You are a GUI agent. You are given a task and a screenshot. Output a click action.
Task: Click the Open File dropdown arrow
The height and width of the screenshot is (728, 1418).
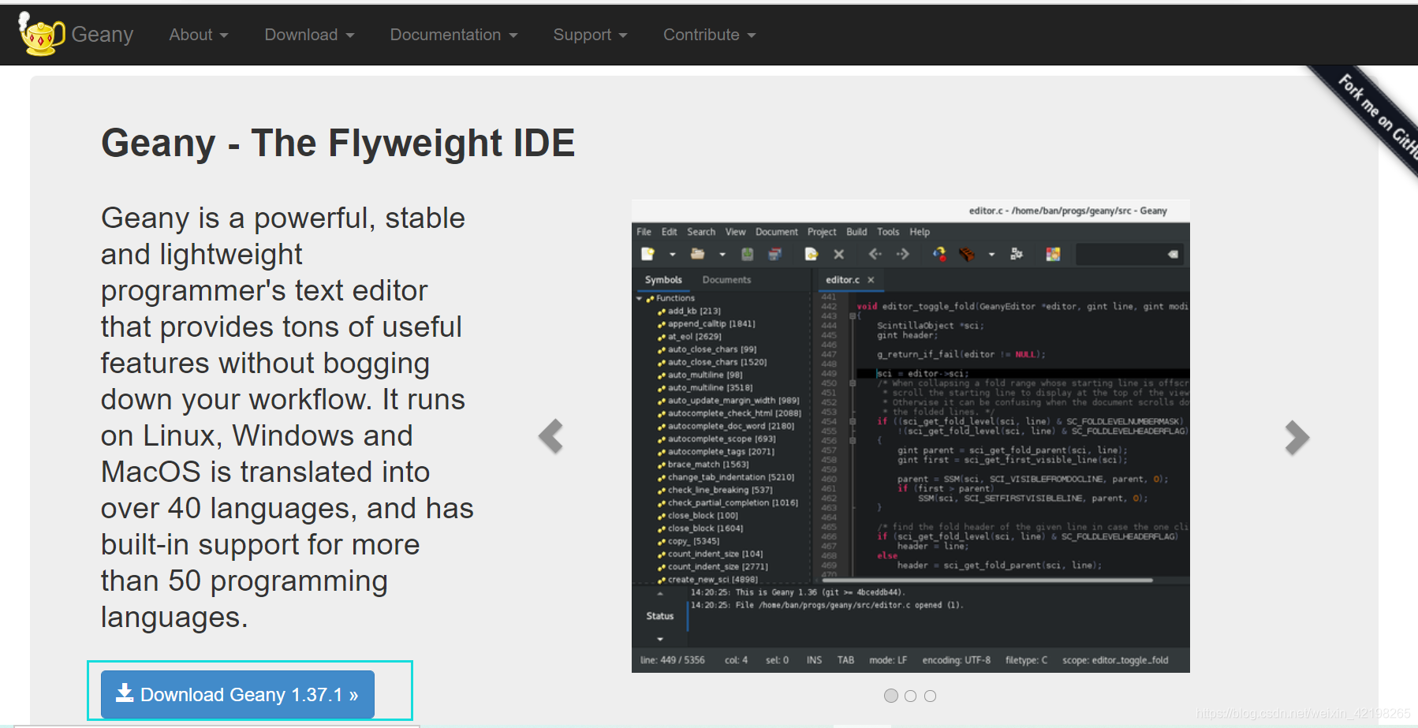pos(722,255)
